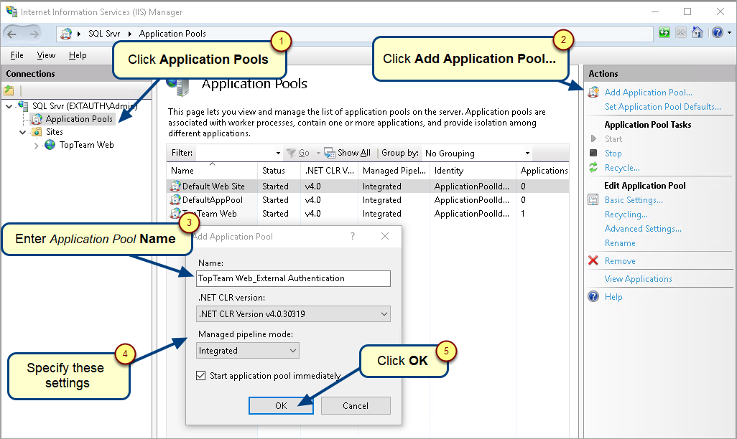The width and height of the screenshot is (737, 439).
Task: Click the dialog question mark help button
Action: point(353,236)
